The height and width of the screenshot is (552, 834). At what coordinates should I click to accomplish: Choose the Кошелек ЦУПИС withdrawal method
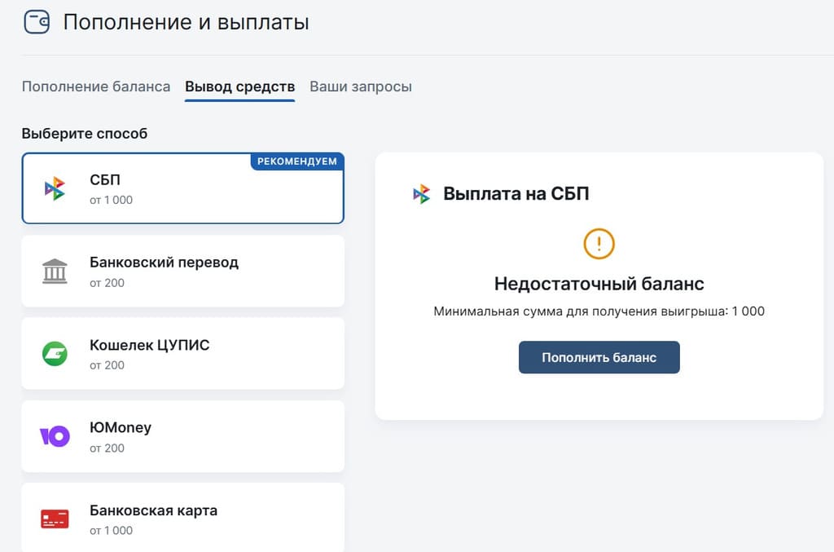coord(183,354)
